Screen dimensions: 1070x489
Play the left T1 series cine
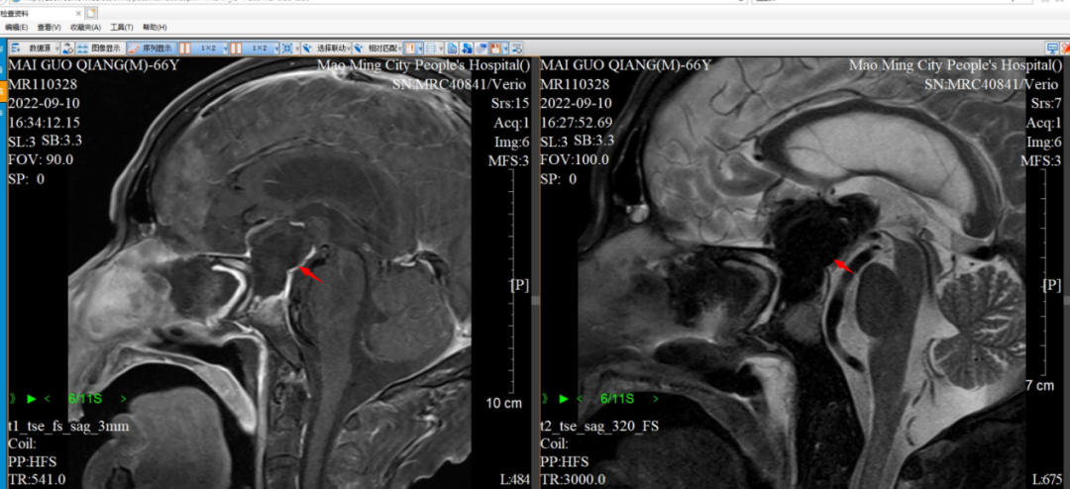pyautogui.click(x=32, y=399)
